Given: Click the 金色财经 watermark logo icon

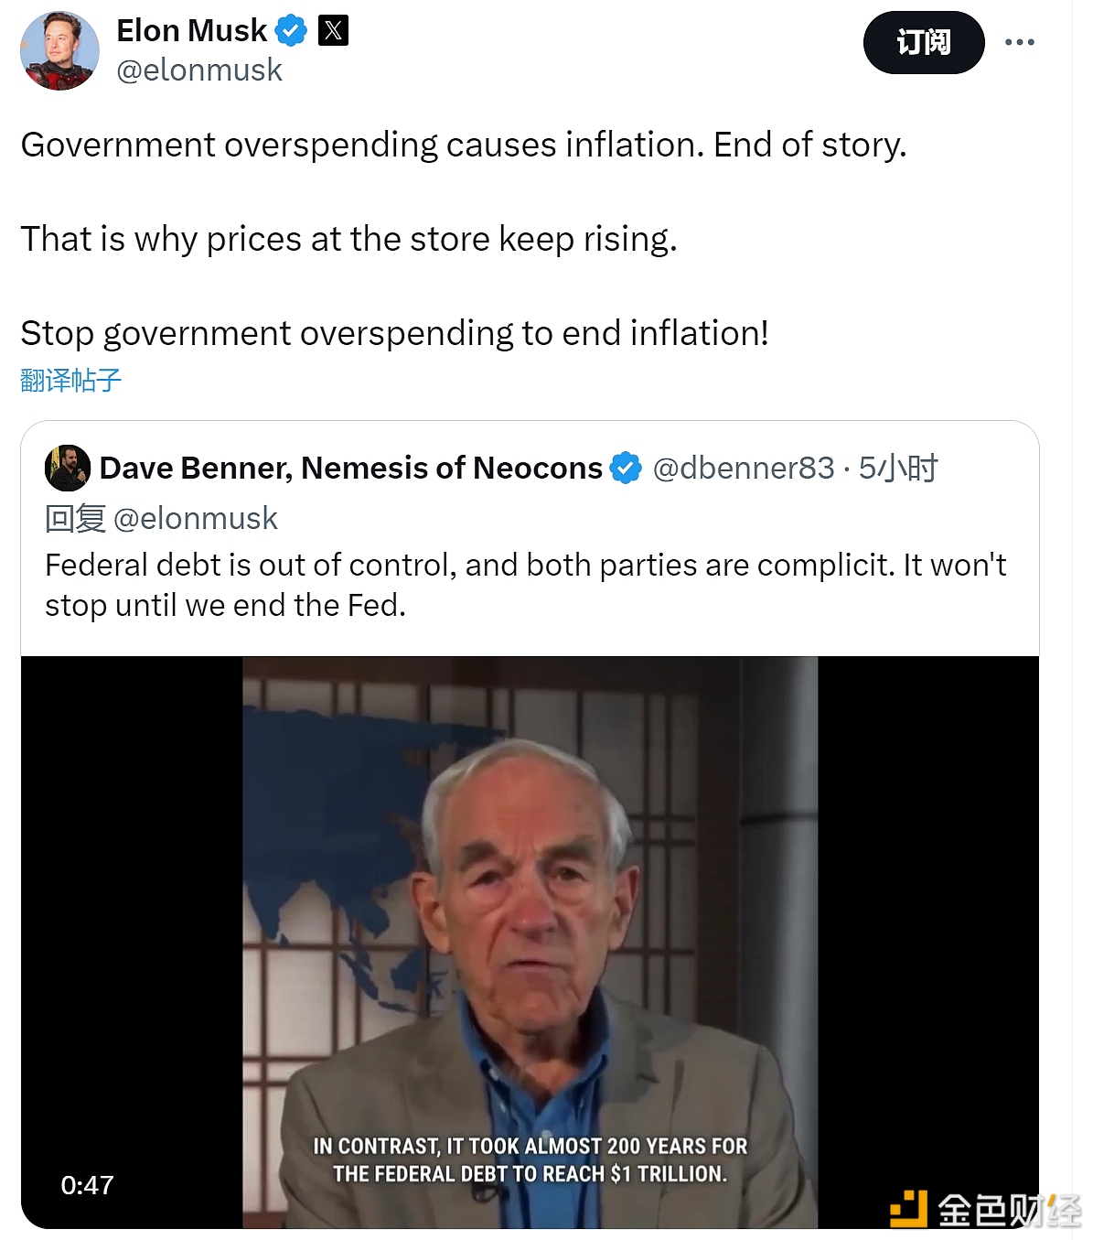Looking at the screenshot, I should pos(908,1209).
